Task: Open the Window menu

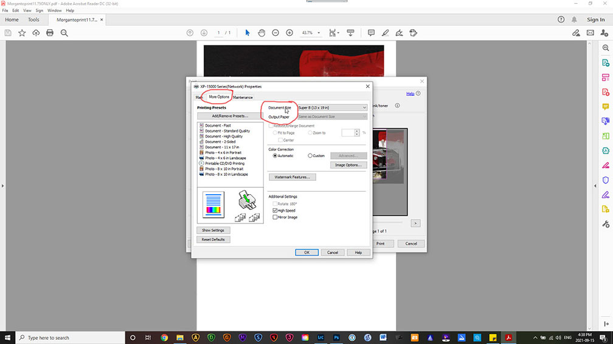Action: coord(54,10)
